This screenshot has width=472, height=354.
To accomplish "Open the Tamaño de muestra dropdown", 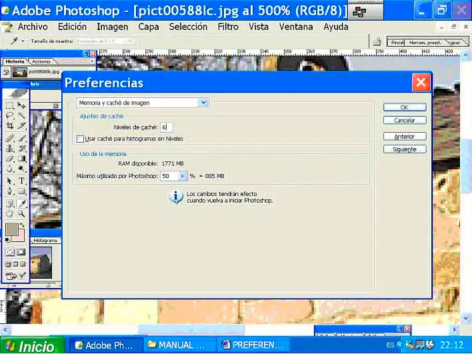I will (x=105, y=41).
